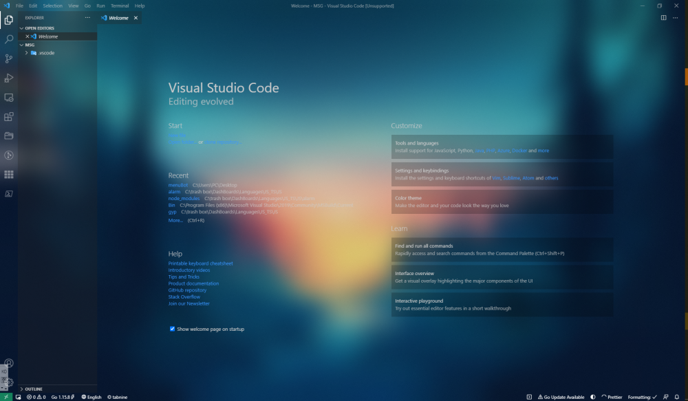Click Find and run all commands card
The width and height of the screenshot is (688, 401).
point(502,250)
